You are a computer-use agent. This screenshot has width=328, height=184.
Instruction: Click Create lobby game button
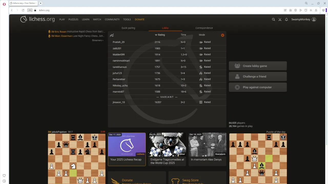[258, 66]
